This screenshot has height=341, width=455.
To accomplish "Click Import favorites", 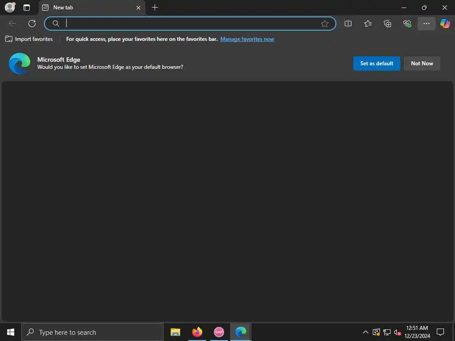I will (x=29, y=39).
